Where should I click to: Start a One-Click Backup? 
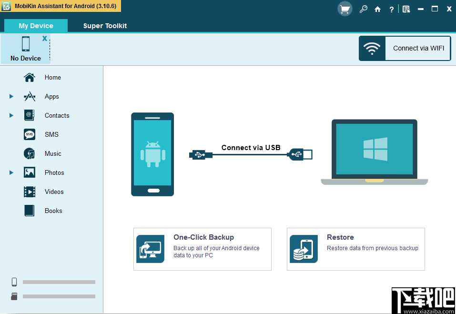point(202,249)
